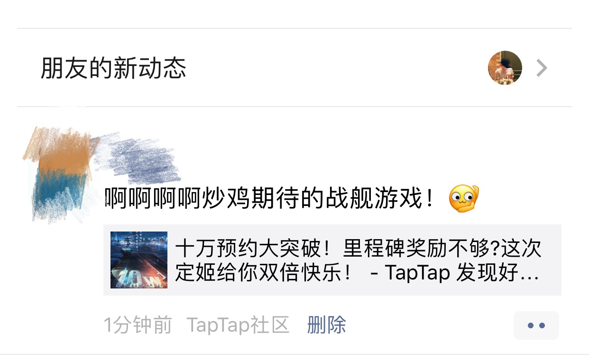Viewport: 589px width, 362px height.
Task: Tap the 1分钟前 timestamp
Action: [138, 325]
